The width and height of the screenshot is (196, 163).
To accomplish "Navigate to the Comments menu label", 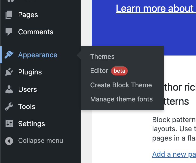I will [36, 32].
